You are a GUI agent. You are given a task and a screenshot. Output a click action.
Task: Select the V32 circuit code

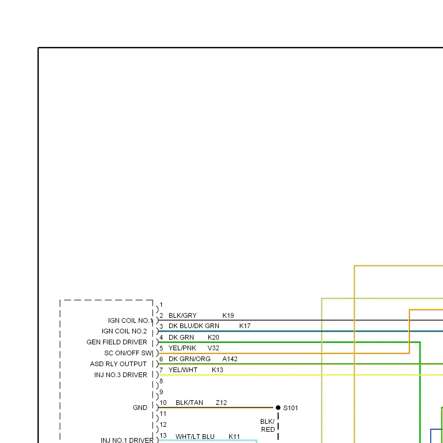pyautogui.click(x=213, y=348)
